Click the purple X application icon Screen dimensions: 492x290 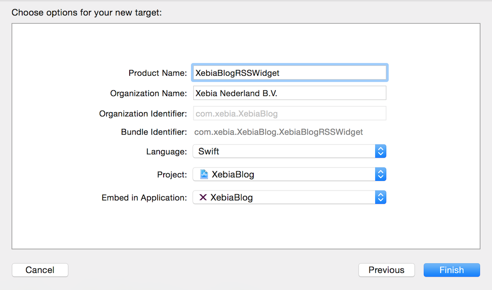pos(203,197)
